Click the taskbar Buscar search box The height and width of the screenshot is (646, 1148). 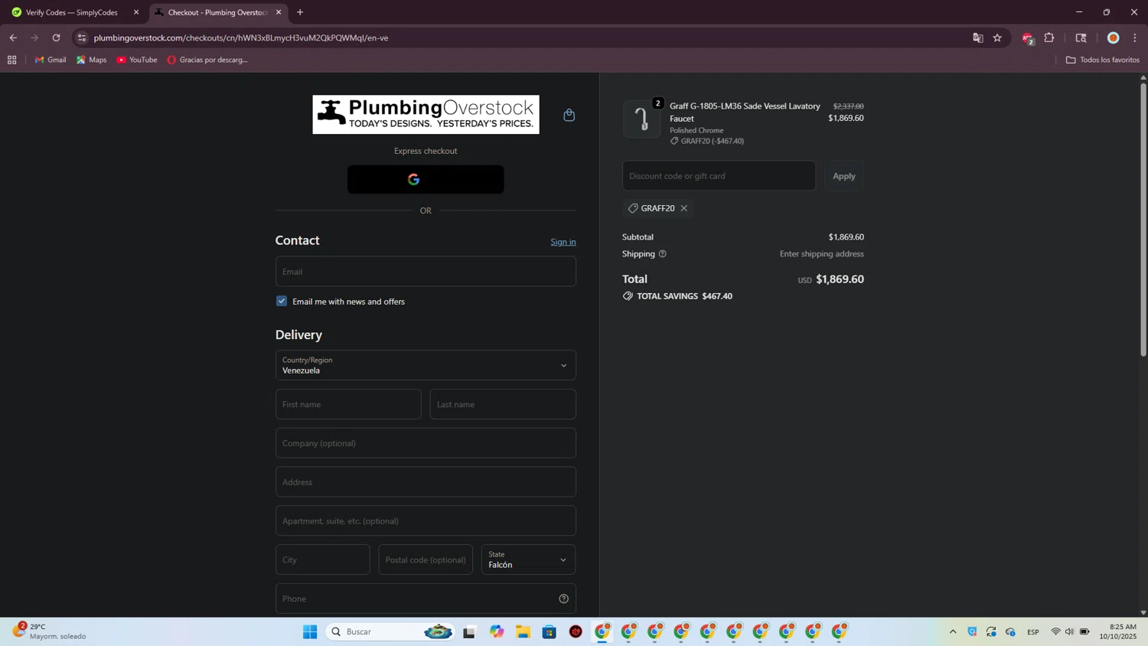point(390,631)
